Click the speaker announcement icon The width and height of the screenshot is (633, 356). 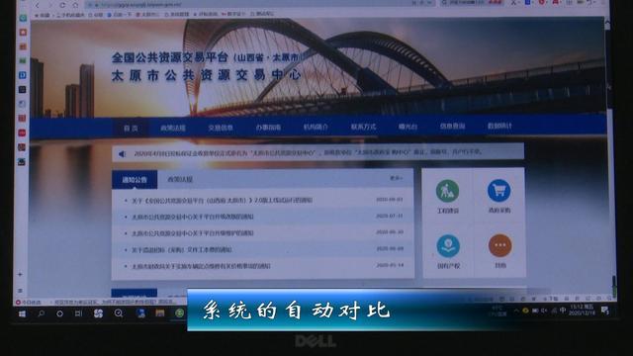pos(123,154)
